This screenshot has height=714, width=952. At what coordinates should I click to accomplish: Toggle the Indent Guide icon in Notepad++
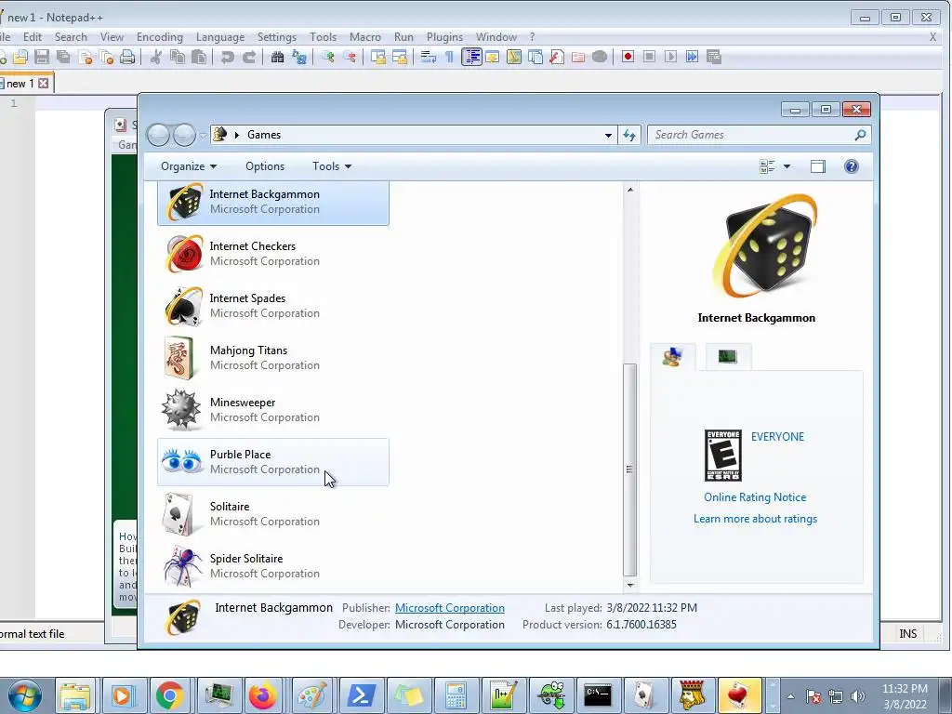[471, 57]
